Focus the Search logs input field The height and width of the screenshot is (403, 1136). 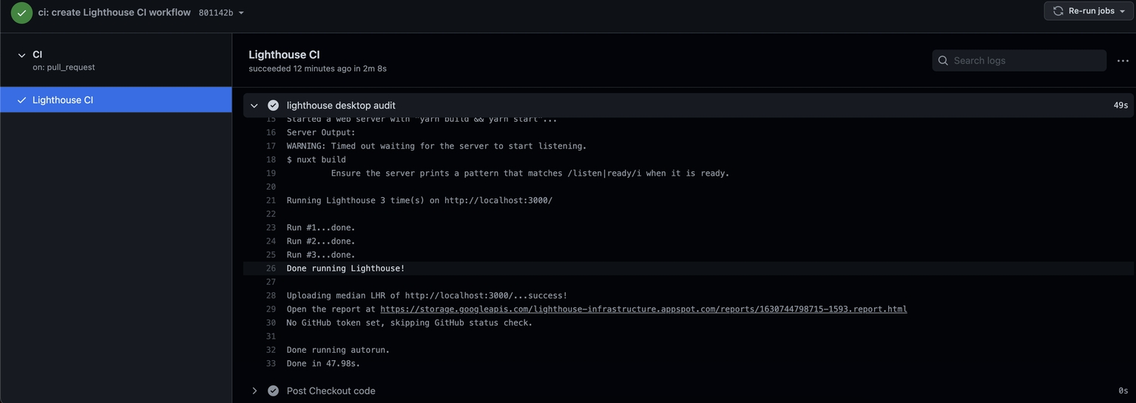pos(1019,61)
